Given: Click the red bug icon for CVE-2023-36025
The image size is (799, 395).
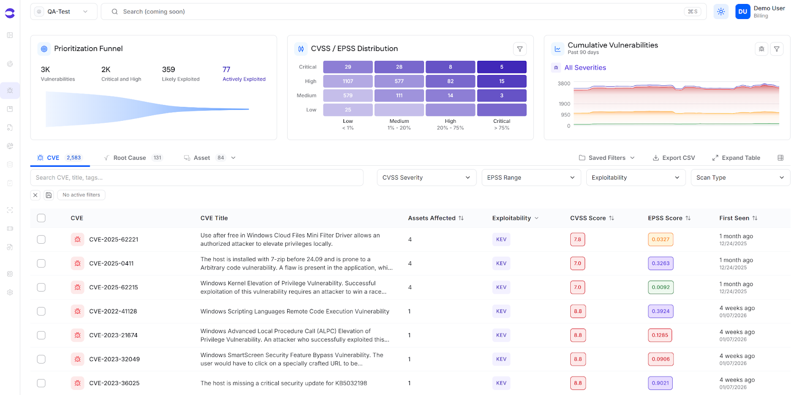Looking at the screenshot, I should 77,384.
